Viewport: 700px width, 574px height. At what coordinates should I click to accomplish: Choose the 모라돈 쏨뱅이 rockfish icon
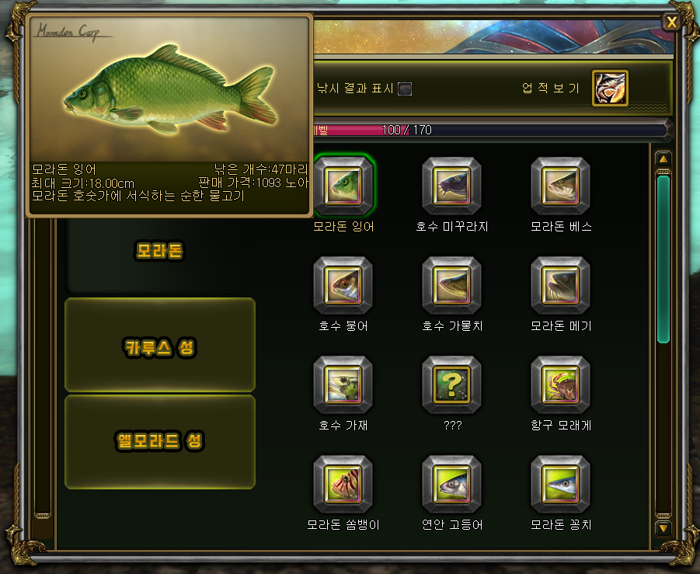[343, 484]
